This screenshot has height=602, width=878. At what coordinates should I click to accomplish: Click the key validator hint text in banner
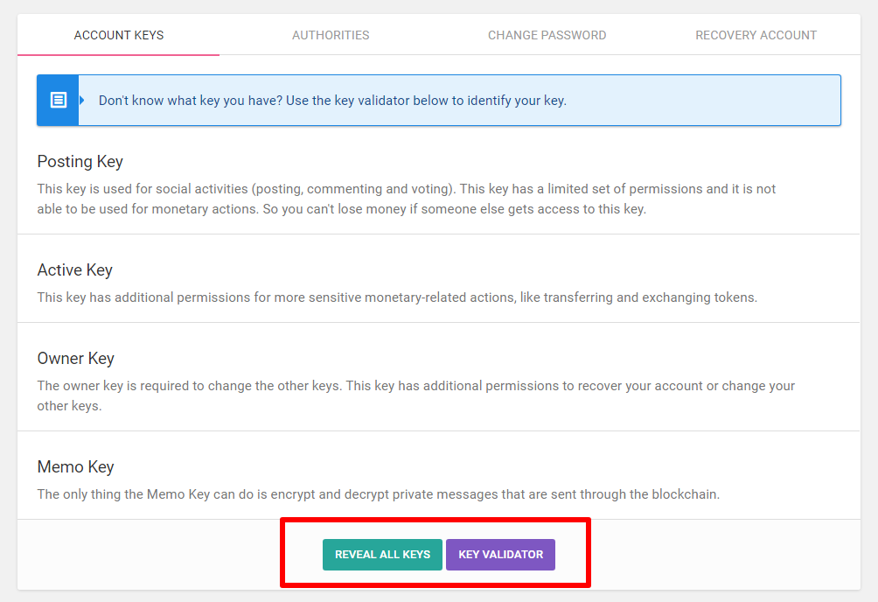[332, 101]
